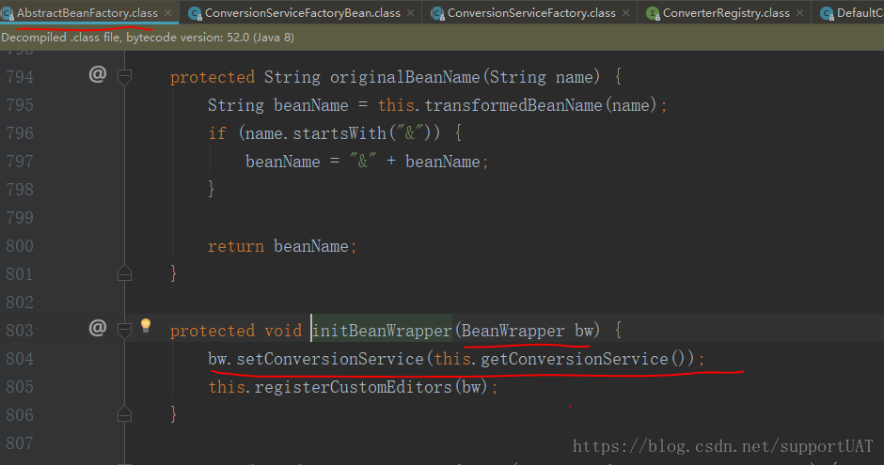Click the decompiled class file notification banner

442,38
